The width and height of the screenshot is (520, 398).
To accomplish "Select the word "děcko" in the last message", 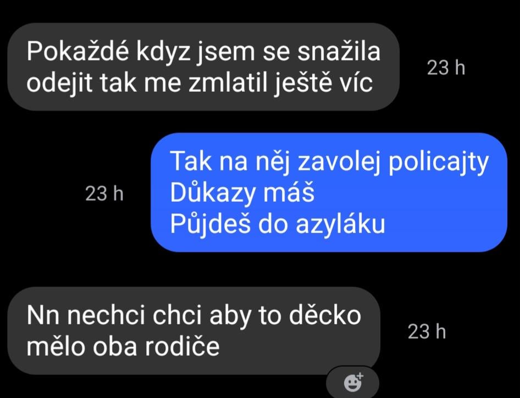I will click(x=325, y=315).
